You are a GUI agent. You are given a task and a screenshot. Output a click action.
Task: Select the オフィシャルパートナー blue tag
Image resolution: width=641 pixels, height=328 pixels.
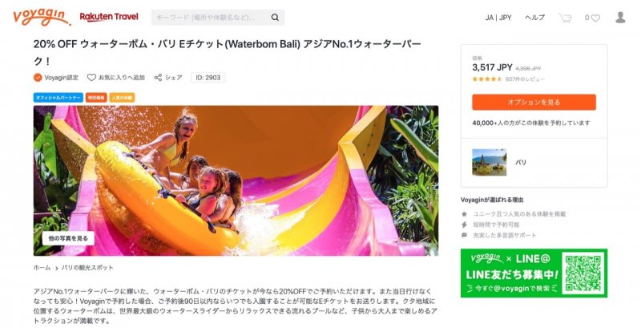pos(58,98)
